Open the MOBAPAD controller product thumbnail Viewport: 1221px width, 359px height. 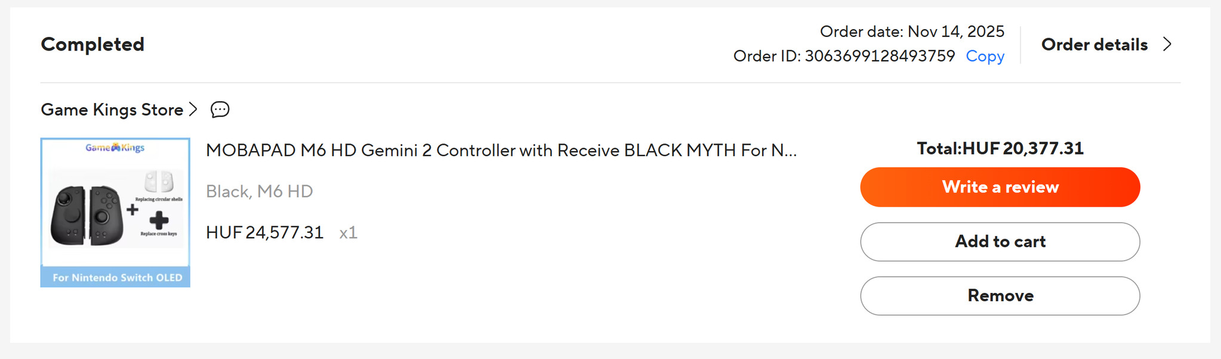[115, 213]
